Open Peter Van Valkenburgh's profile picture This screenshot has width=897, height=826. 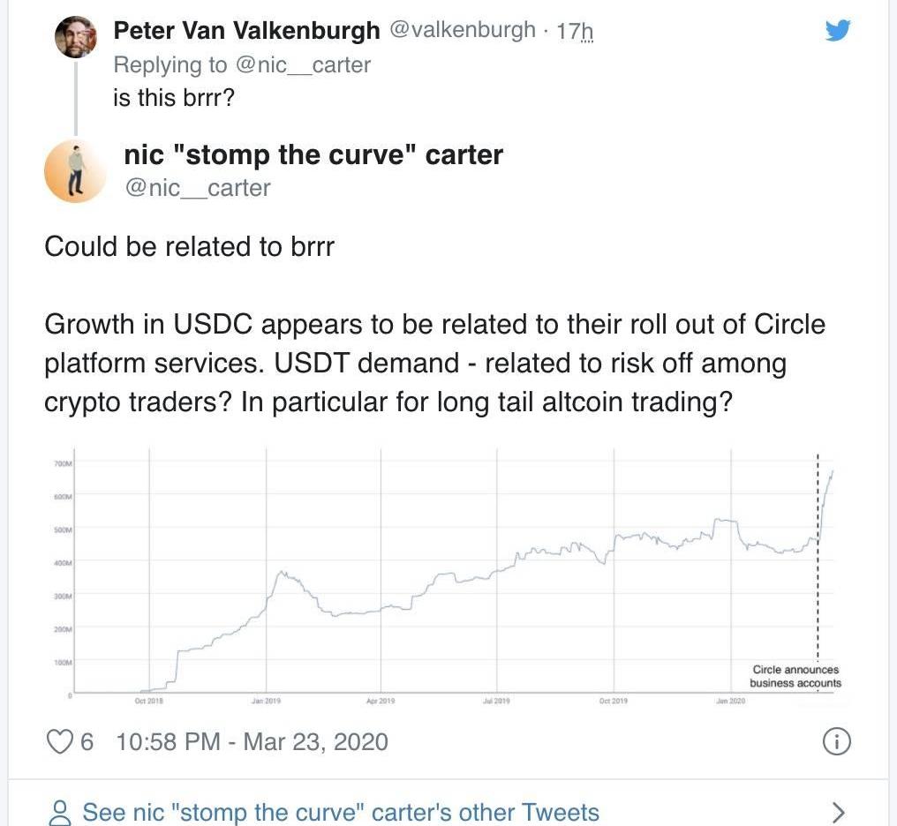click(x=76, y=37)
